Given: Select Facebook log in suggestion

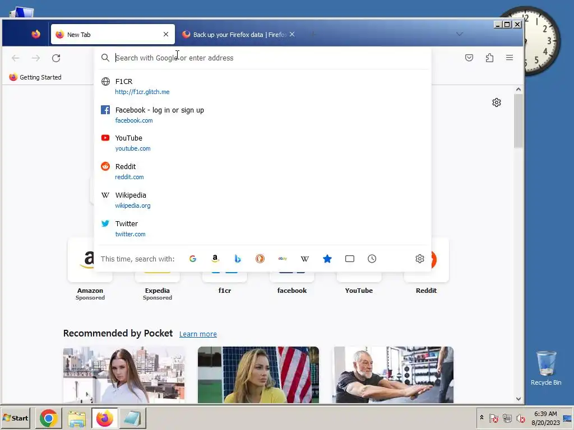Looking at the screenshot, I should point(263,115).
